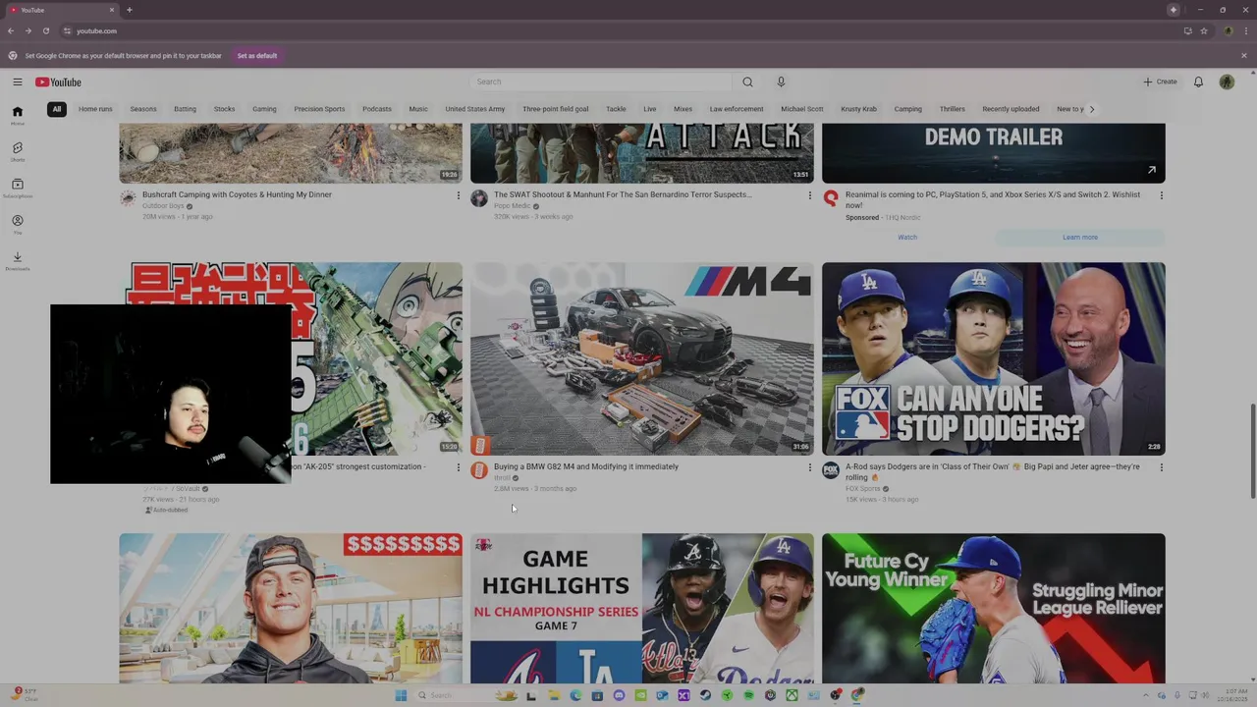Open options for A-Rod Dodgers video
Screen dimensions: 1257x707
click(x=1161, y=467)
